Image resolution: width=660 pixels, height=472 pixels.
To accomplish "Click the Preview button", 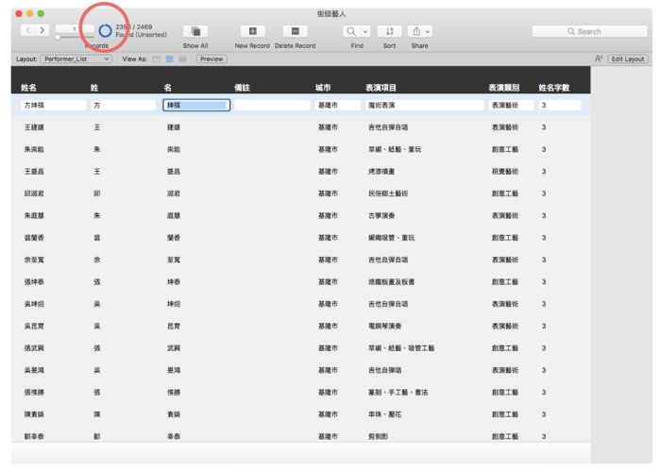I will (x=212, y=59).
